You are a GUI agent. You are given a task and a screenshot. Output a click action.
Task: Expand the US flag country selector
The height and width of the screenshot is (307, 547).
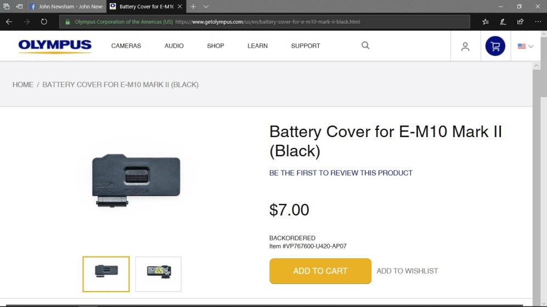pos(526,46)
